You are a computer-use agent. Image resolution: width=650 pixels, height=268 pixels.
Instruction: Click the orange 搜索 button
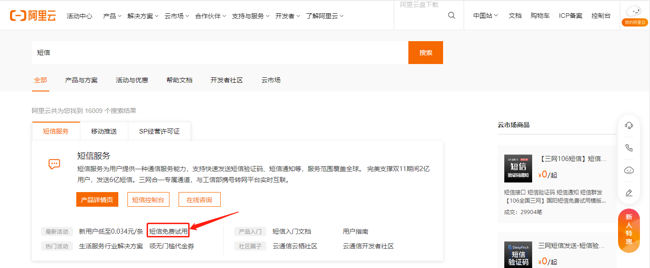click(426, 53)
